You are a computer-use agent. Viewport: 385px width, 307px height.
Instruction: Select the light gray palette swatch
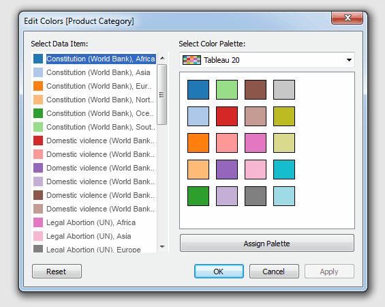click(x=284, y=90)
